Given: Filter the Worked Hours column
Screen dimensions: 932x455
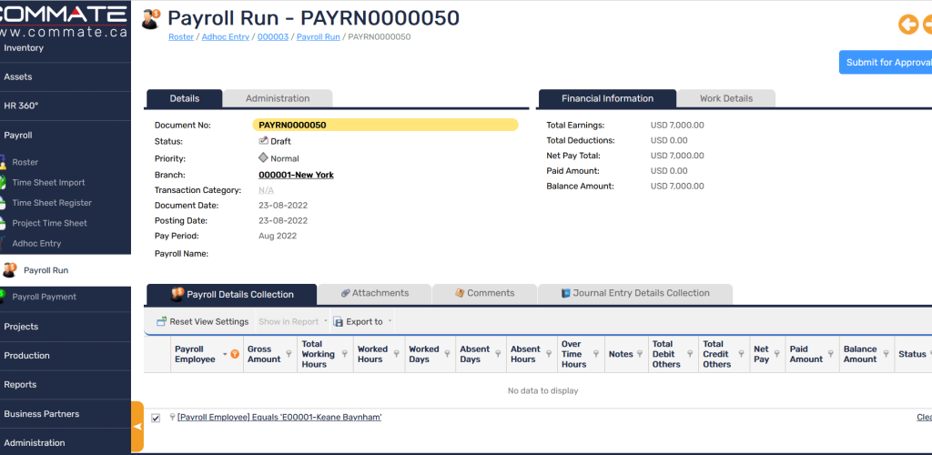Looking at the screenshot, I should point(396,354).
